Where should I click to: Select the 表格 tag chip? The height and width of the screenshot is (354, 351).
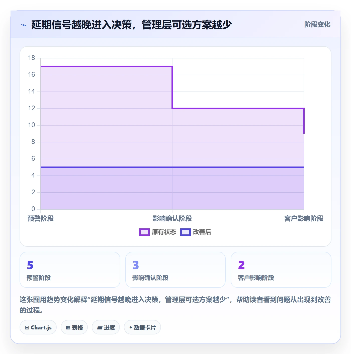tap(74, 327)
